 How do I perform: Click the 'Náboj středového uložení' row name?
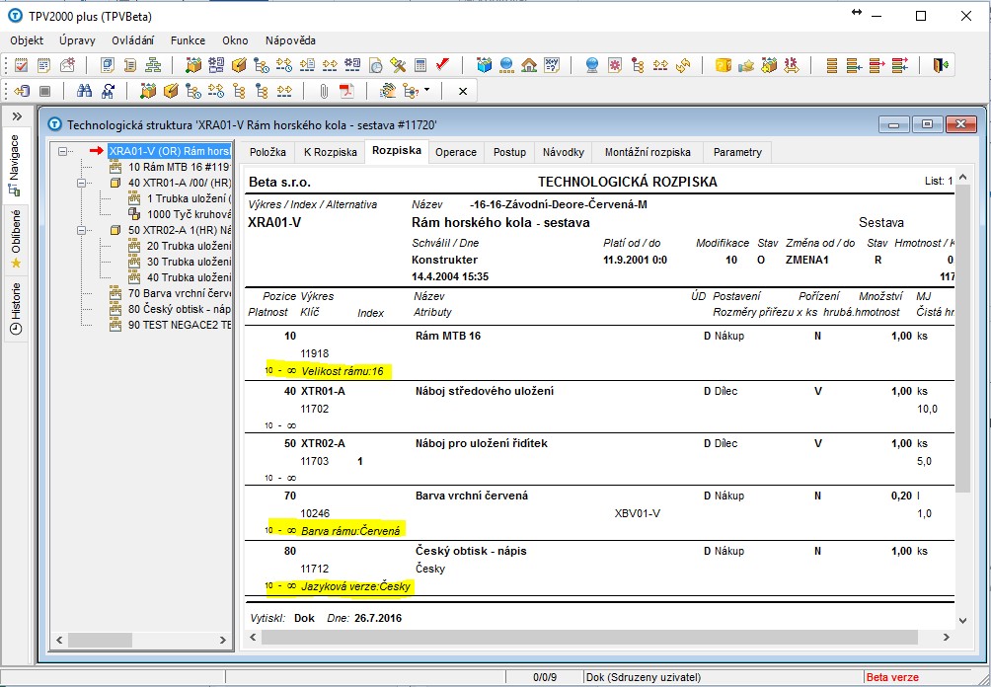[484, 391]
